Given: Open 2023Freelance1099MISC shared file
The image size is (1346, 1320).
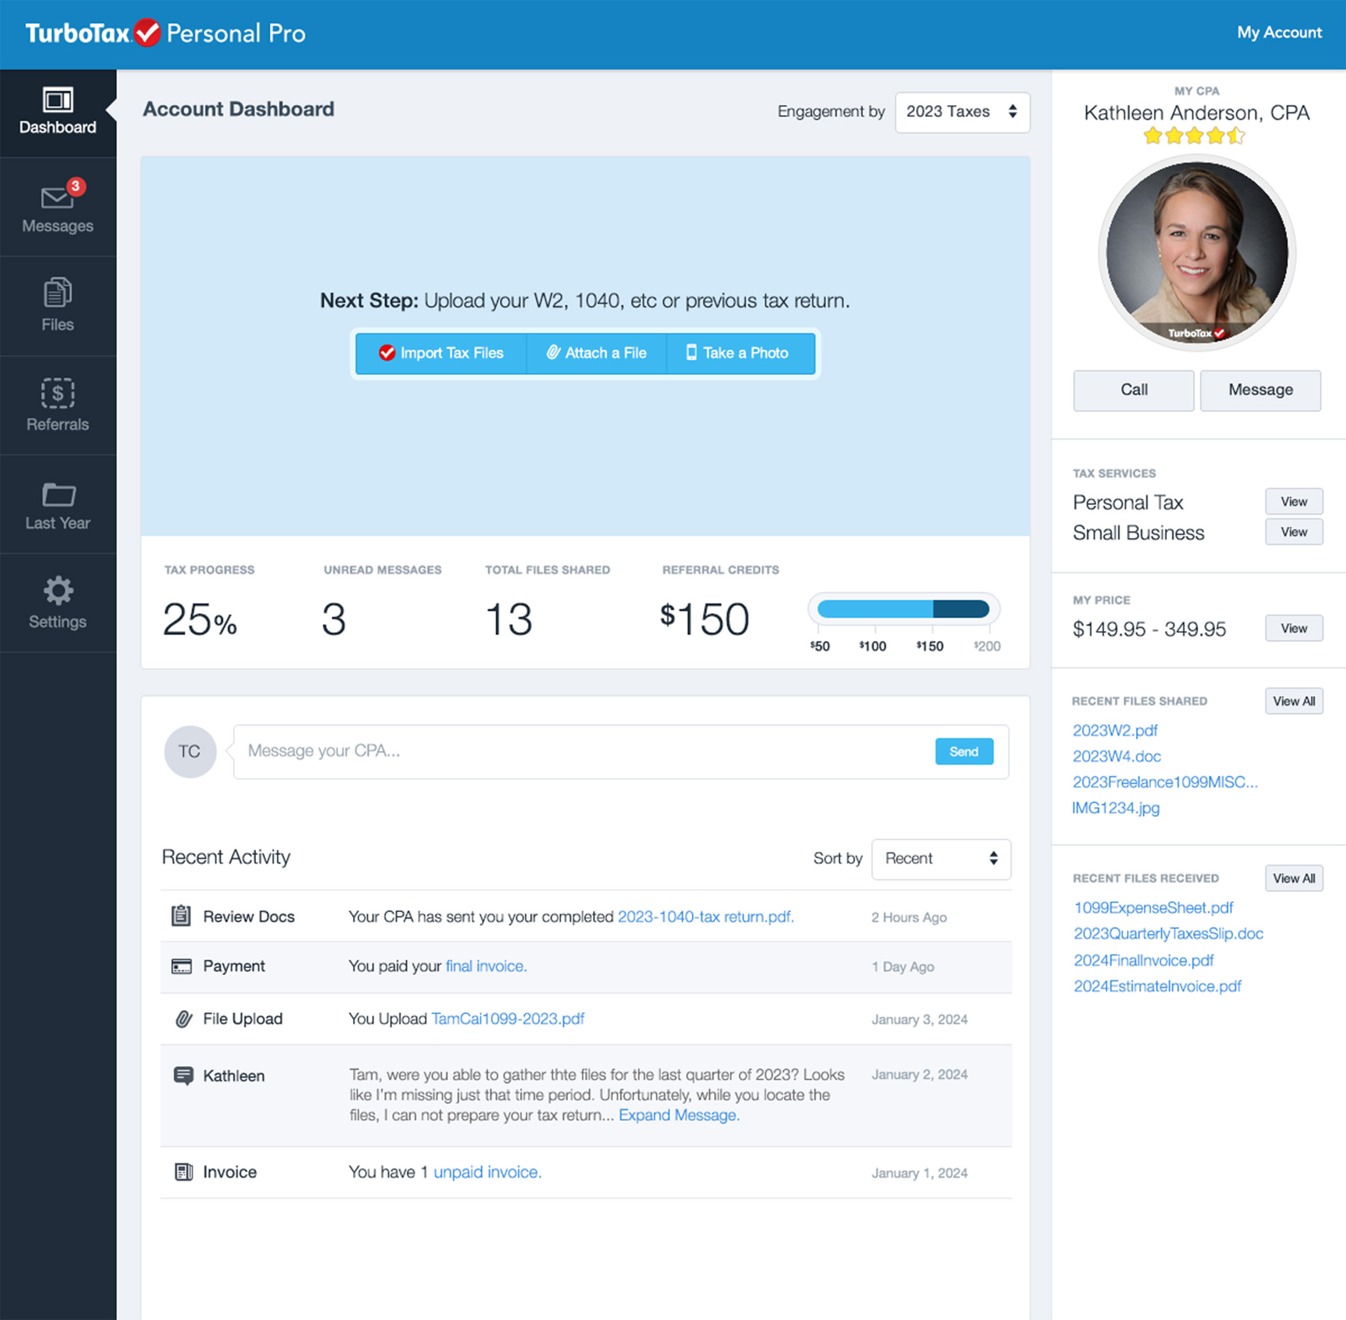Looking at the screenshot, I should 1165,782.
